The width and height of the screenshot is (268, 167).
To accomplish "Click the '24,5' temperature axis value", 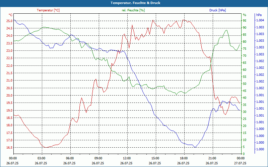I will (x=9, y=28).
